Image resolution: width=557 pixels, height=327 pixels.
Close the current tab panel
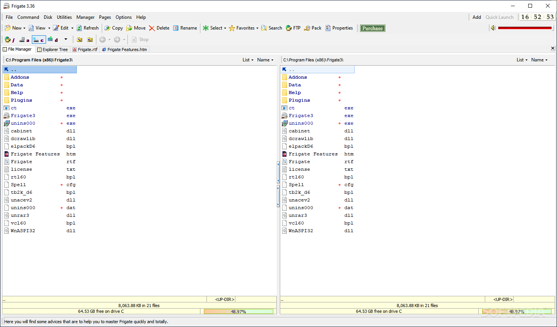[553, 48]
